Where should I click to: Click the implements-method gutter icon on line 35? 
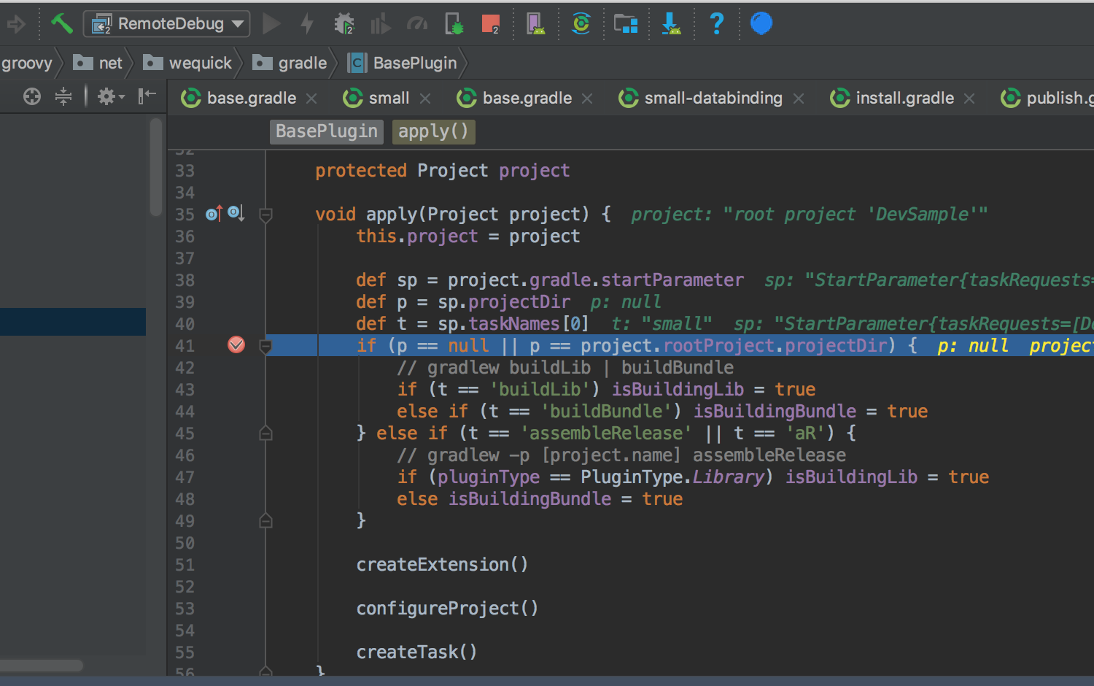pyautogui.click(x=214, y=214)
